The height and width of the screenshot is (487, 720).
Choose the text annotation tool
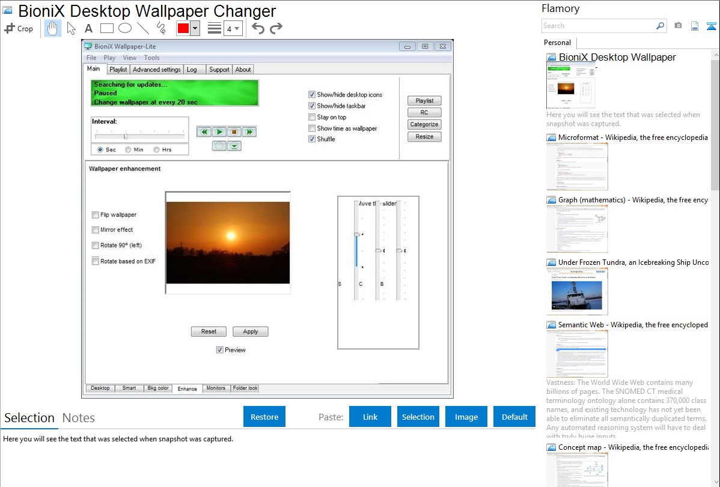[x=88, y=28]
